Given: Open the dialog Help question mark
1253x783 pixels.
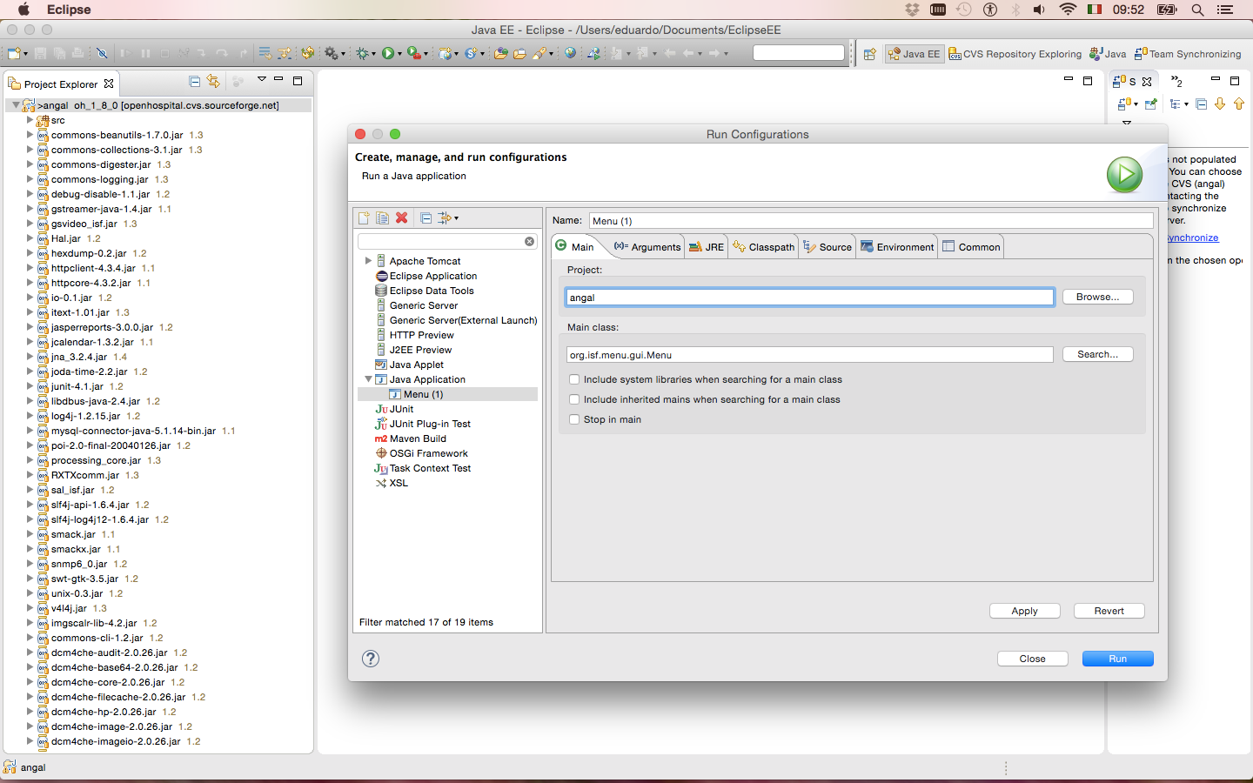Looking at the screenshot, I should (x=371, y=659).
